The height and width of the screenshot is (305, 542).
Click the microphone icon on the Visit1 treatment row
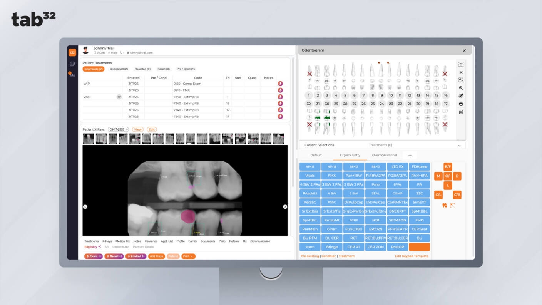click(280, 97)
